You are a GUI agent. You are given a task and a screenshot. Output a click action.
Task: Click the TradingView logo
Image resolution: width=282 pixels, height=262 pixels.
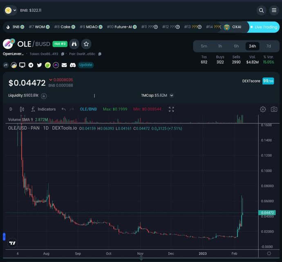click(12, 243)
